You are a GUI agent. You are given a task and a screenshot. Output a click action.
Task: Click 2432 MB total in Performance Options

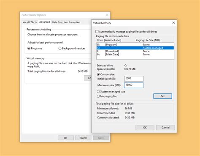click(x=83, y=71)
